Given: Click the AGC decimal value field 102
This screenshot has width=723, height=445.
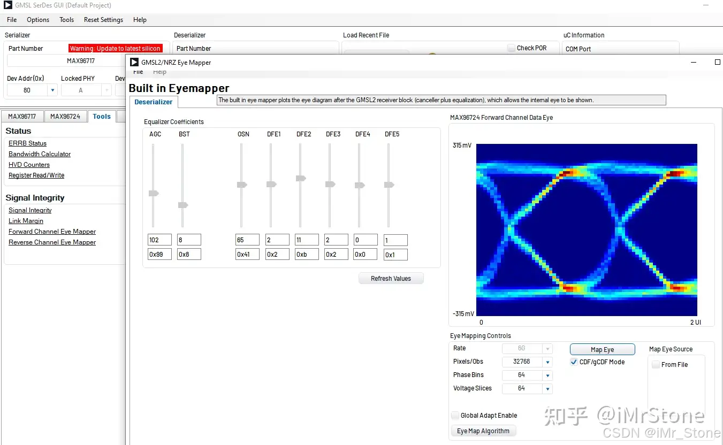Looking at the screenshot, I should tap(159, 240).
